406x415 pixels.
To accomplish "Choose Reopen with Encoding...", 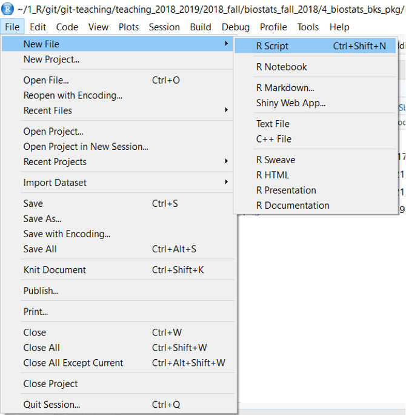I will tap(118, 95).
